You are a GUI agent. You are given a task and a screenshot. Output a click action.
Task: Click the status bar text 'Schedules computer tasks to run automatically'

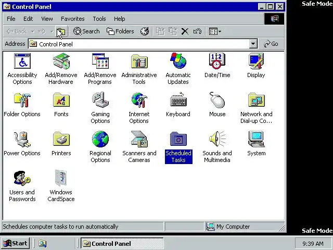click(x=60, y=227)
